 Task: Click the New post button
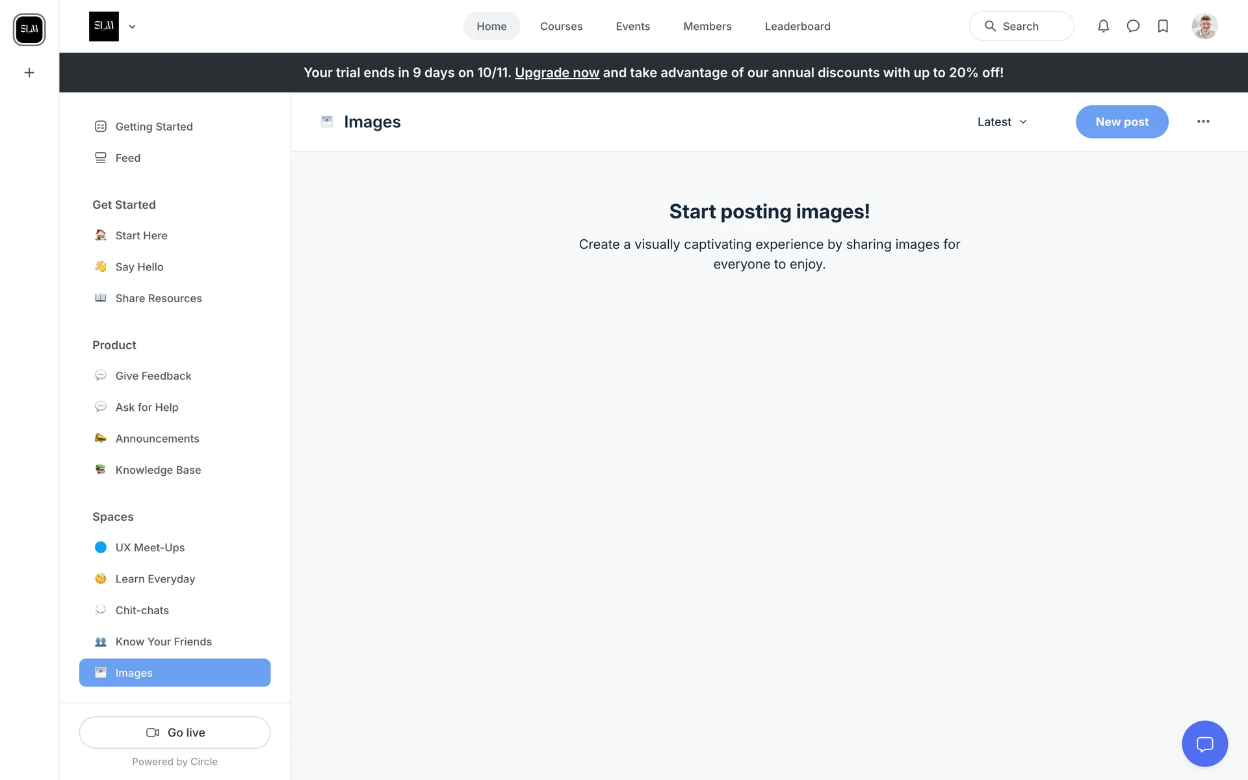[x=1121, y=122]
